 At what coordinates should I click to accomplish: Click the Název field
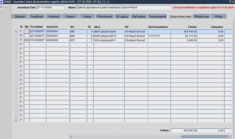click(123, 8)
